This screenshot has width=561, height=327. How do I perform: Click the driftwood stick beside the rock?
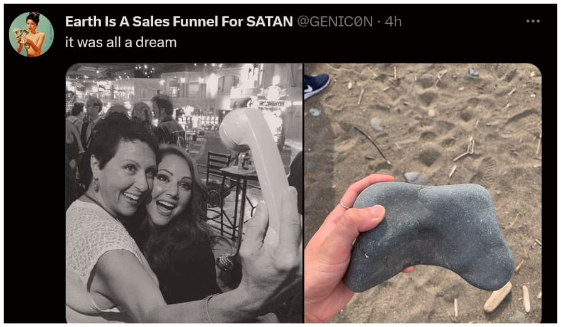click(498, 297)
